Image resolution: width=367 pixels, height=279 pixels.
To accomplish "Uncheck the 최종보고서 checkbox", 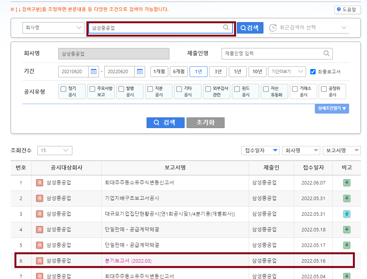I will (x=313, y=72).
